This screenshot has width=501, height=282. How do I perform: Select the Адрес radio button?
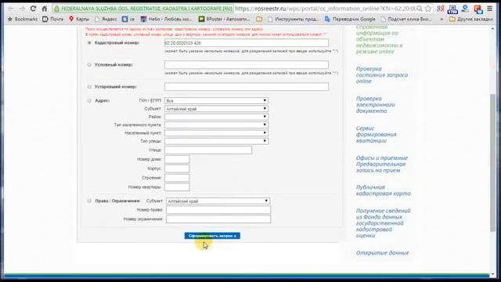(89, 100)
